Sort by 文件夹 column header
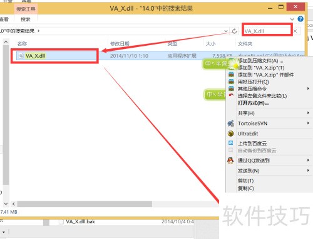Image resolution: width=313 pixels, height=239 pixels. point(245,43)
